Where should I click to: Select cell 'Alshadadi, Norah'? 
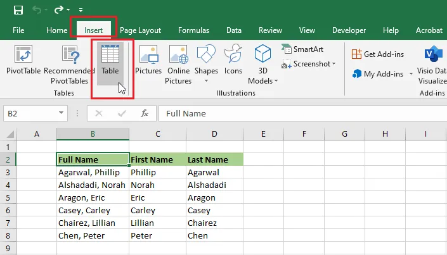coord(93,185)
